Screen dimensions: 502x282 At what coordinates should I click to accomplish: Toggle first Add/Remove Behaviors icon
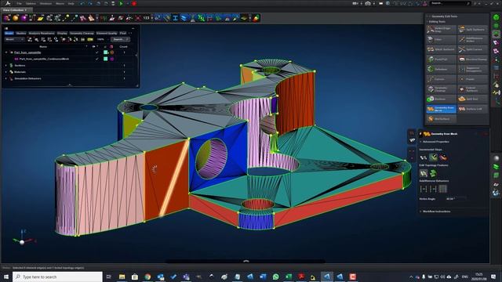[424, 189]
